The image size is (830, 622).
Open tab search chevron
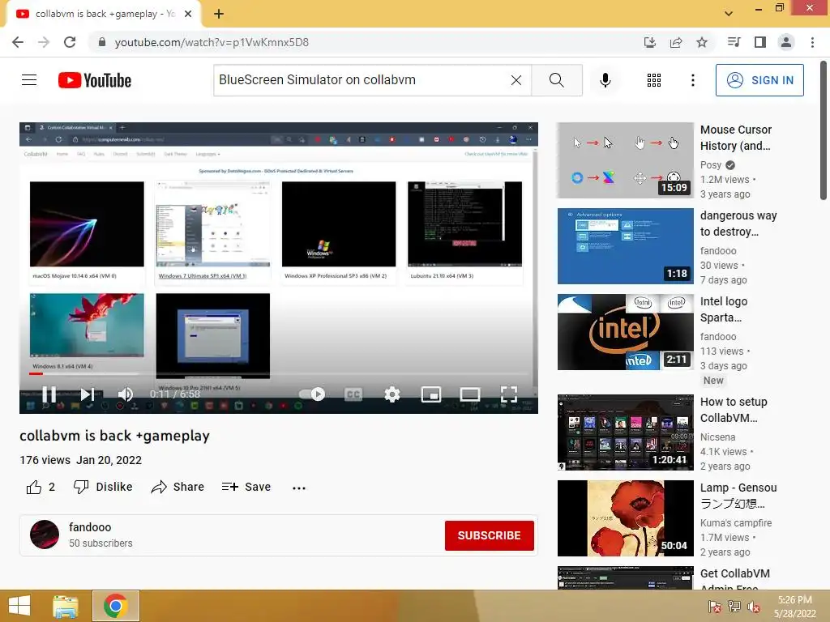click(729, 13)
